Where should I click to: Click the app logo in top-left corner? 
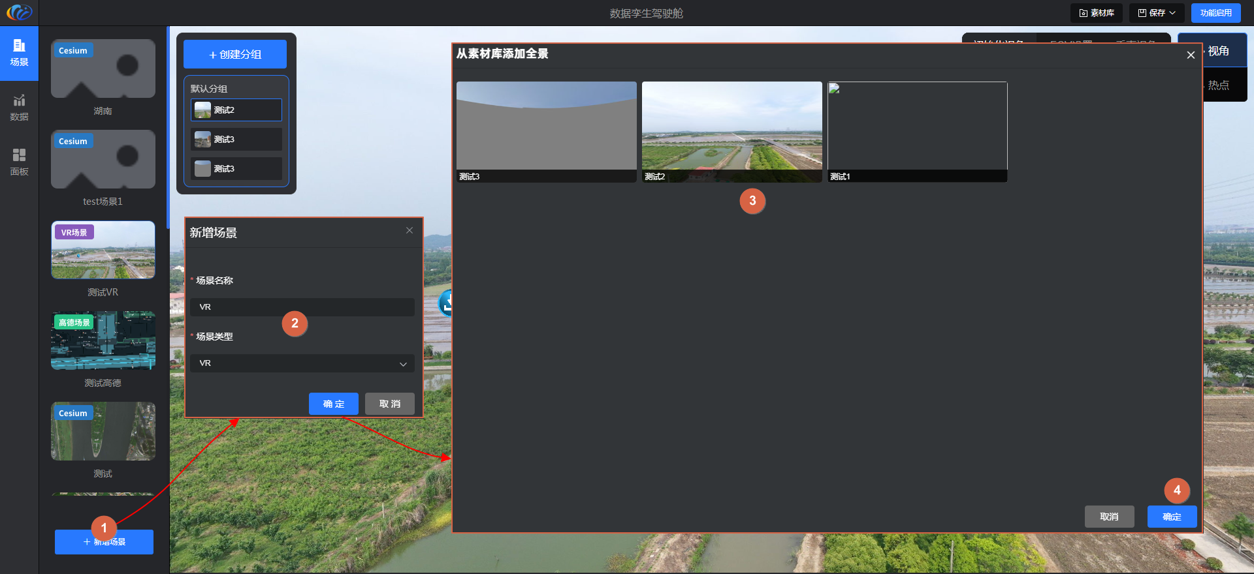point(19,12)
